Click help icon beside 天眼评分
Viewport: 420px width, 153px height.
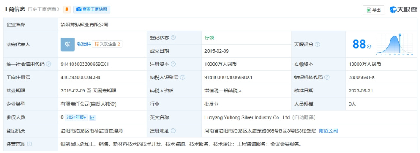click(x=318, y=44)
